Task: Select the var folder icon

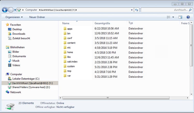Action: (x=65, y=76)
